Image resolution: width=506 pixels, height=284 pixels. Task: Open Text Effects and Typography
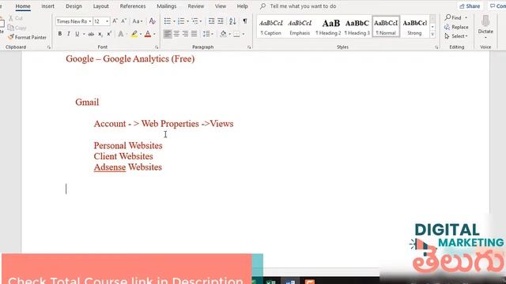[x=121, y=34]
